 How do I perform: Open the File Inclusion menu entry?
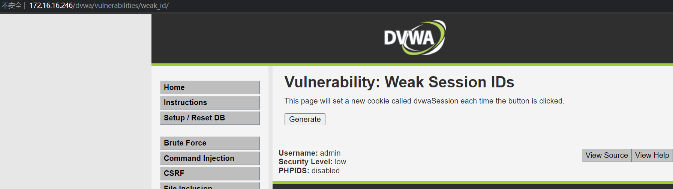[210, 186]
